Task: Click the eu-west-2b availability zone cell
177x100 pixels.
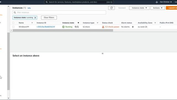Action: pos(142,27)
